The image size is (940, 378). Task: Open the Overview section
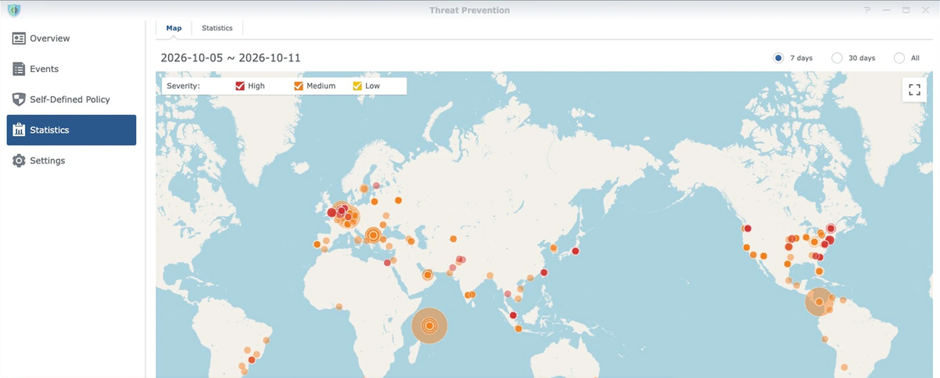click(72, 38)
